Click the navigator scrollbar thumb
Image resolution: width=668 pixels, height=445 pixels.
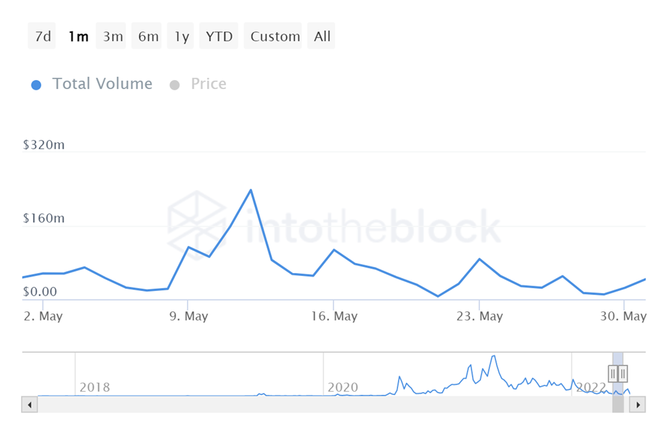pyautogui.click(x=618, y=405)
